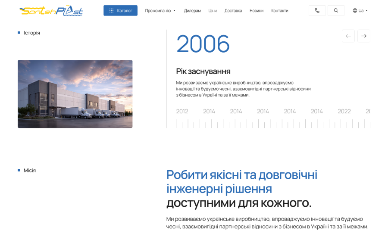Open the Доставка menu link
388x234 pixels.
click(x=233, y=11)
